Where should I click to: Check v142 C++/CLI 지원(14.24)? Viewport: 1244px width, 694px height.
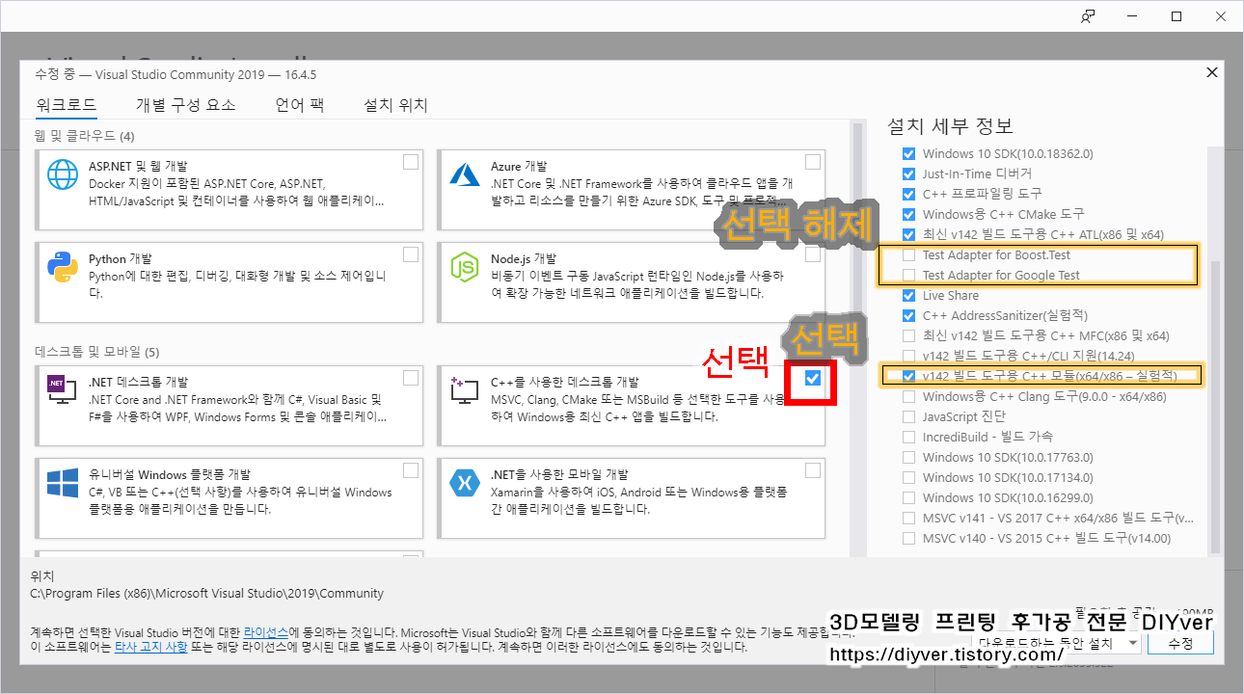click(908, 356)
